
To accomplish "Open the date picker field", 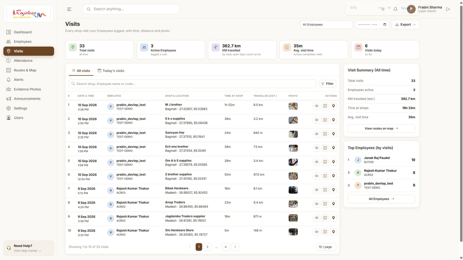I will (x=372, y=25).
